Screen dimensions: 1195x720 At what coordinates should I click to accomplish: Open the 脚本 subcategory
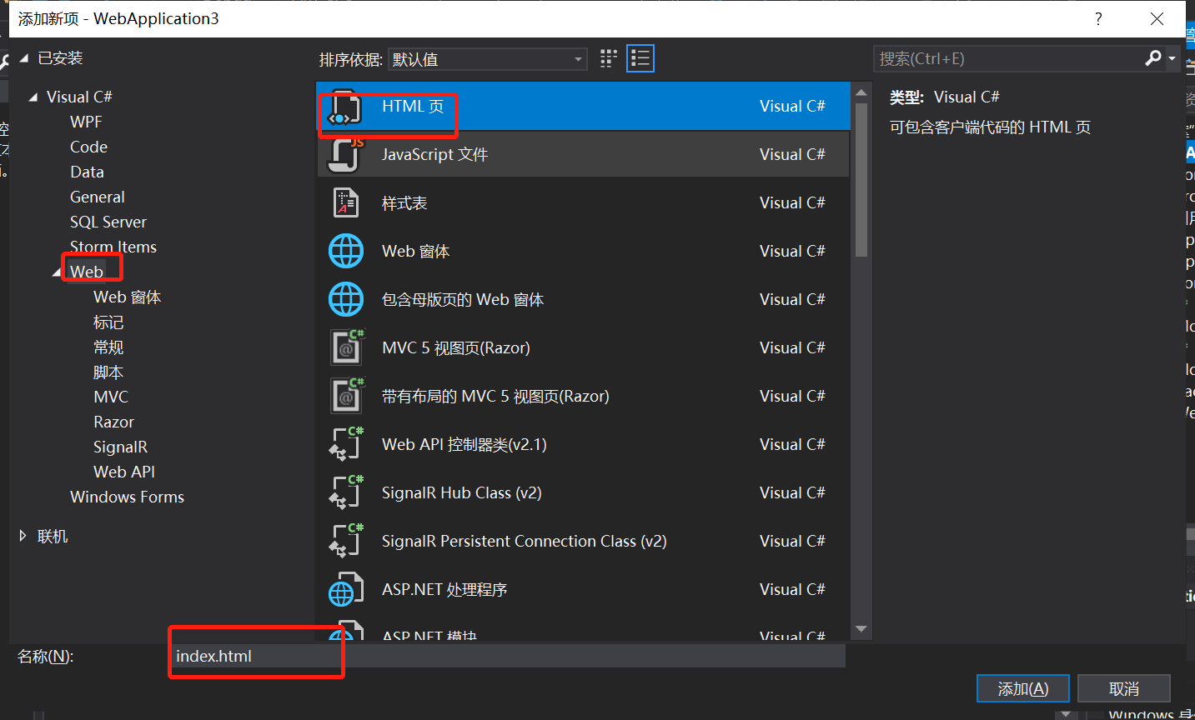[x=108, y=372]
